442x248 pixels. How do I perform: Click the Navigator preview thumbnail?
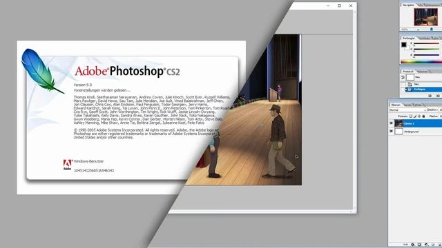425,17
